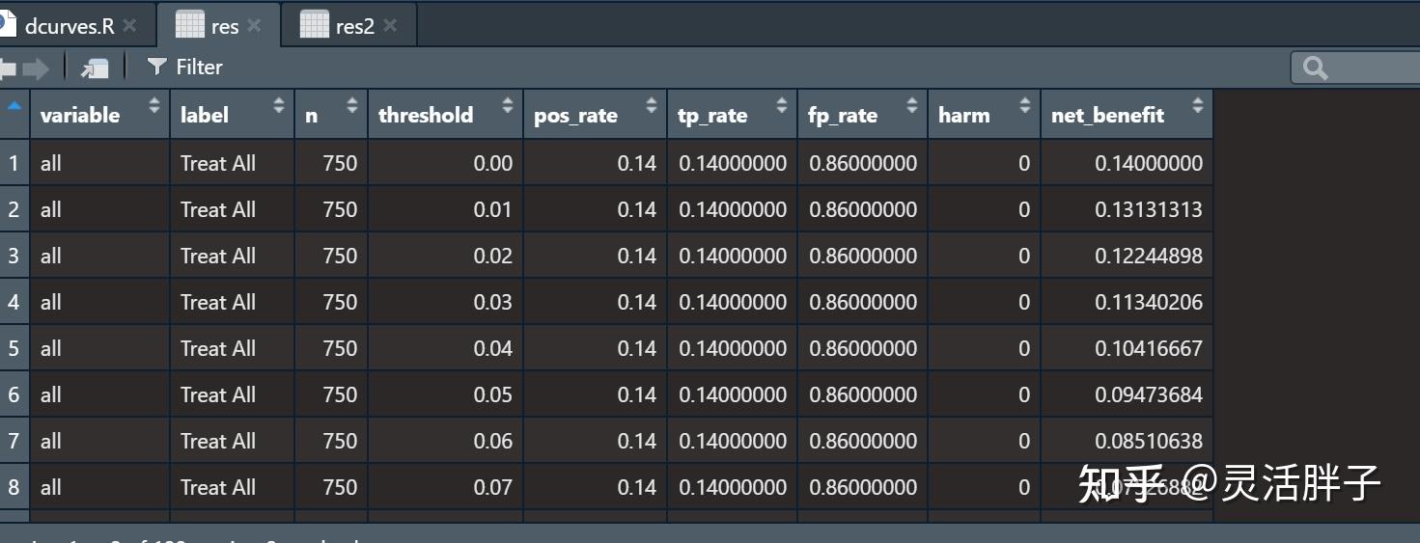Click the Filter funnel button
Screen dimensions: 1420x543
click(183, 67)
